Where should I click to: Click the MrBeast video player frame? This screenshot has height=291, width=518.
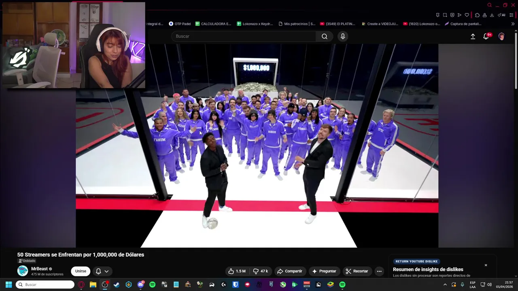(257, 145)
